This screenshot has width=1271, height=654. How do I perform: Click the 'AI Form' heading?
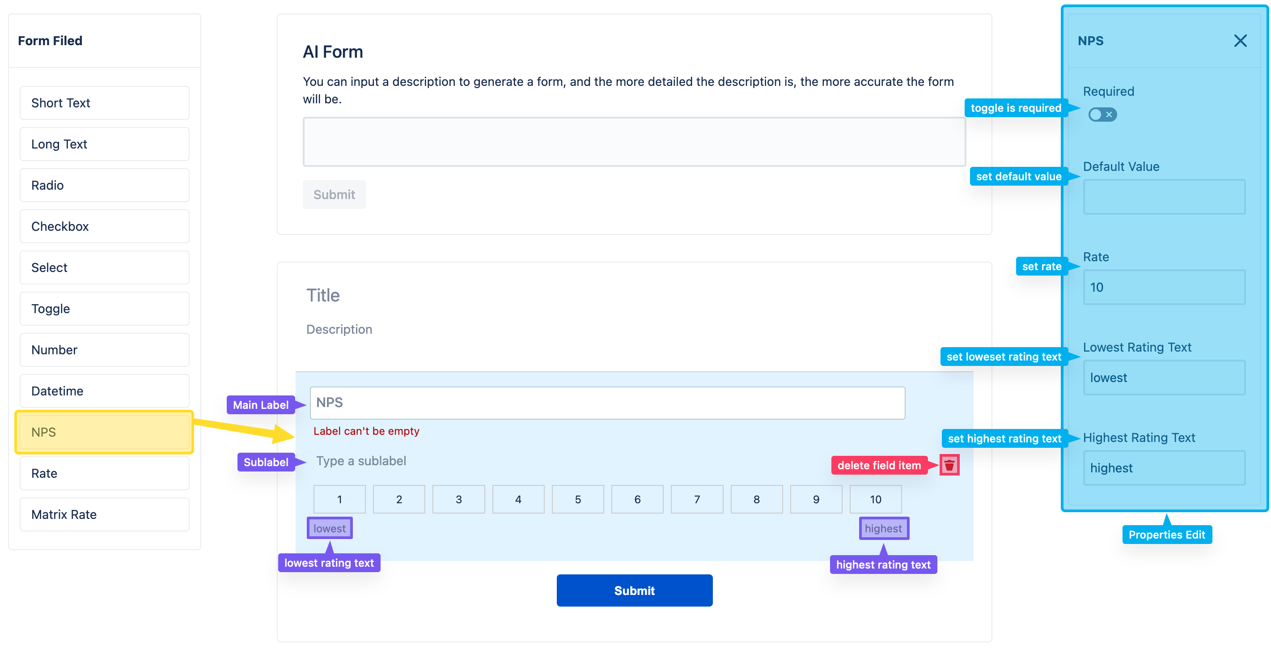[333, 51]
